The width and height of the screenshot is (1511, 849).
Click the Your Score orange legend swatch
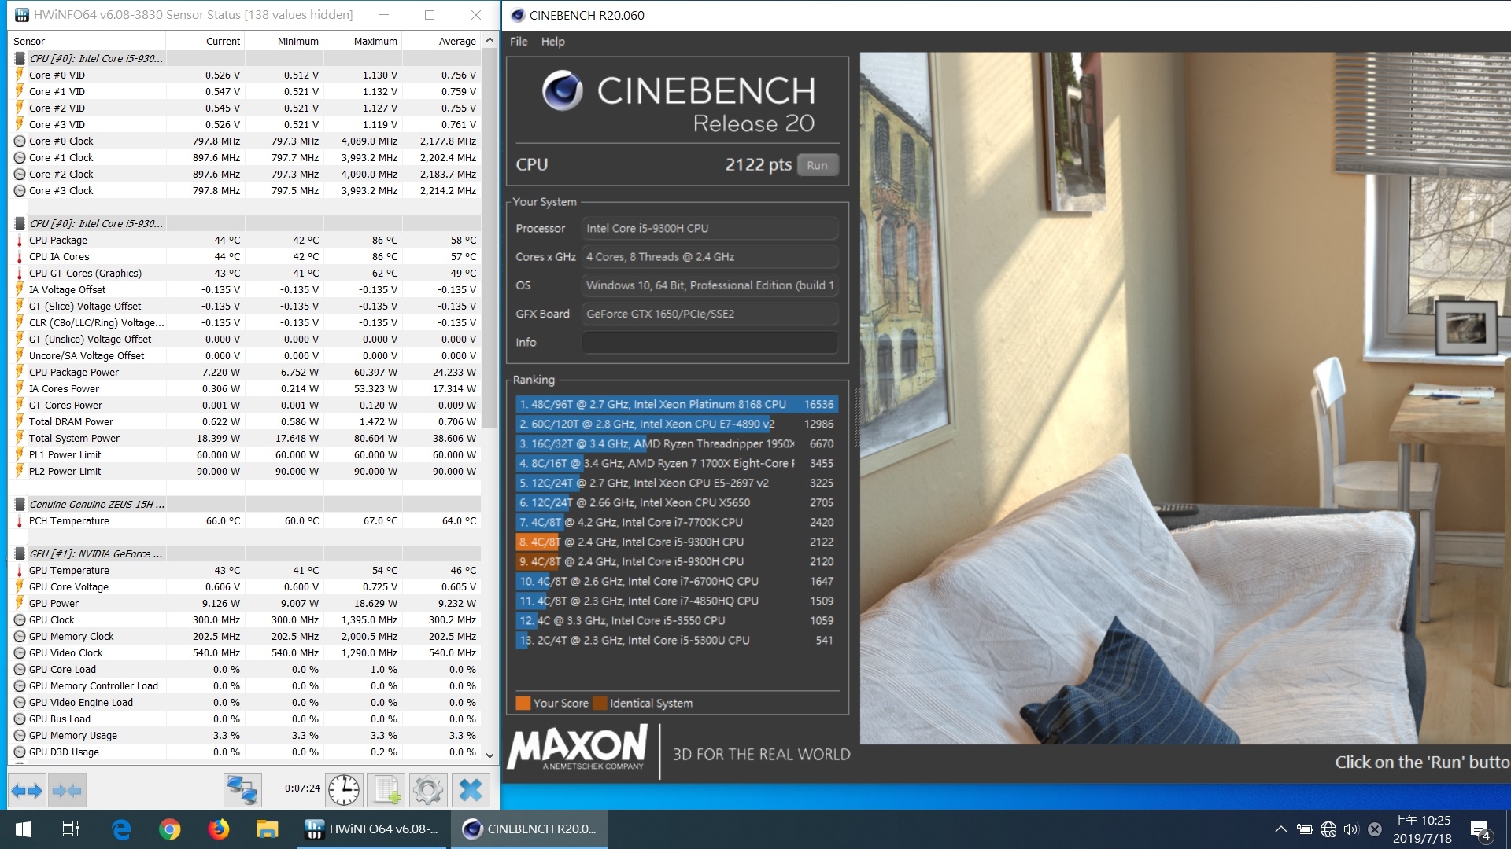pos(523,703)
